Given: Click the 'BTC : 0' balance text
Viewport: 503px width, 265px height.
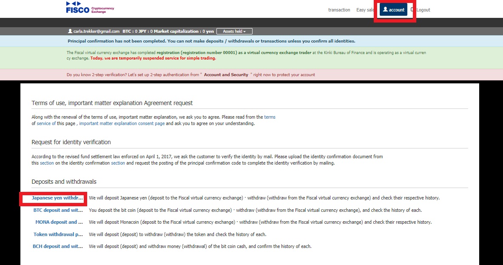Looking at the screenshot, I should coord(130,31).
